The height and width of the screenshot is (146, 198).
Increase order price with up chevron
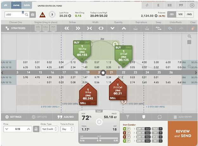point(29,129)
